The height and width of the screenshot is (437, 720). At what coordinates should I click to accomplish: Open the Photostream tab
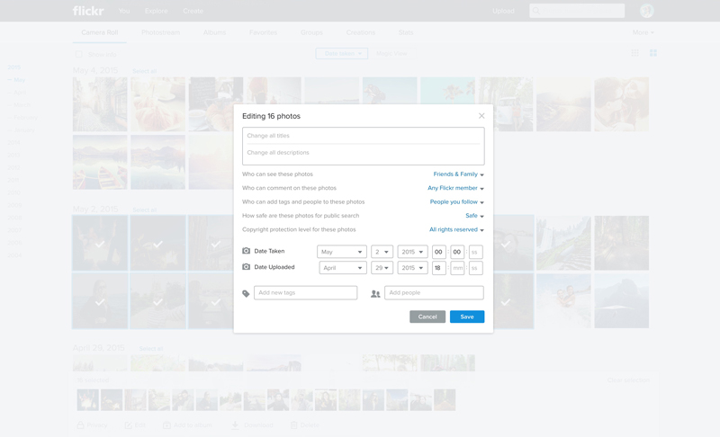(x=161, y=32)
